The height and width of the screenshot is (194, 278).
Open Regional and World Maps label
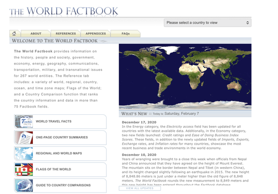[x=59, y=153]
